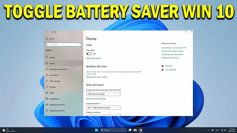Open Multitasking settings
This screenshot has height=133, width=237.
point(64,99)
